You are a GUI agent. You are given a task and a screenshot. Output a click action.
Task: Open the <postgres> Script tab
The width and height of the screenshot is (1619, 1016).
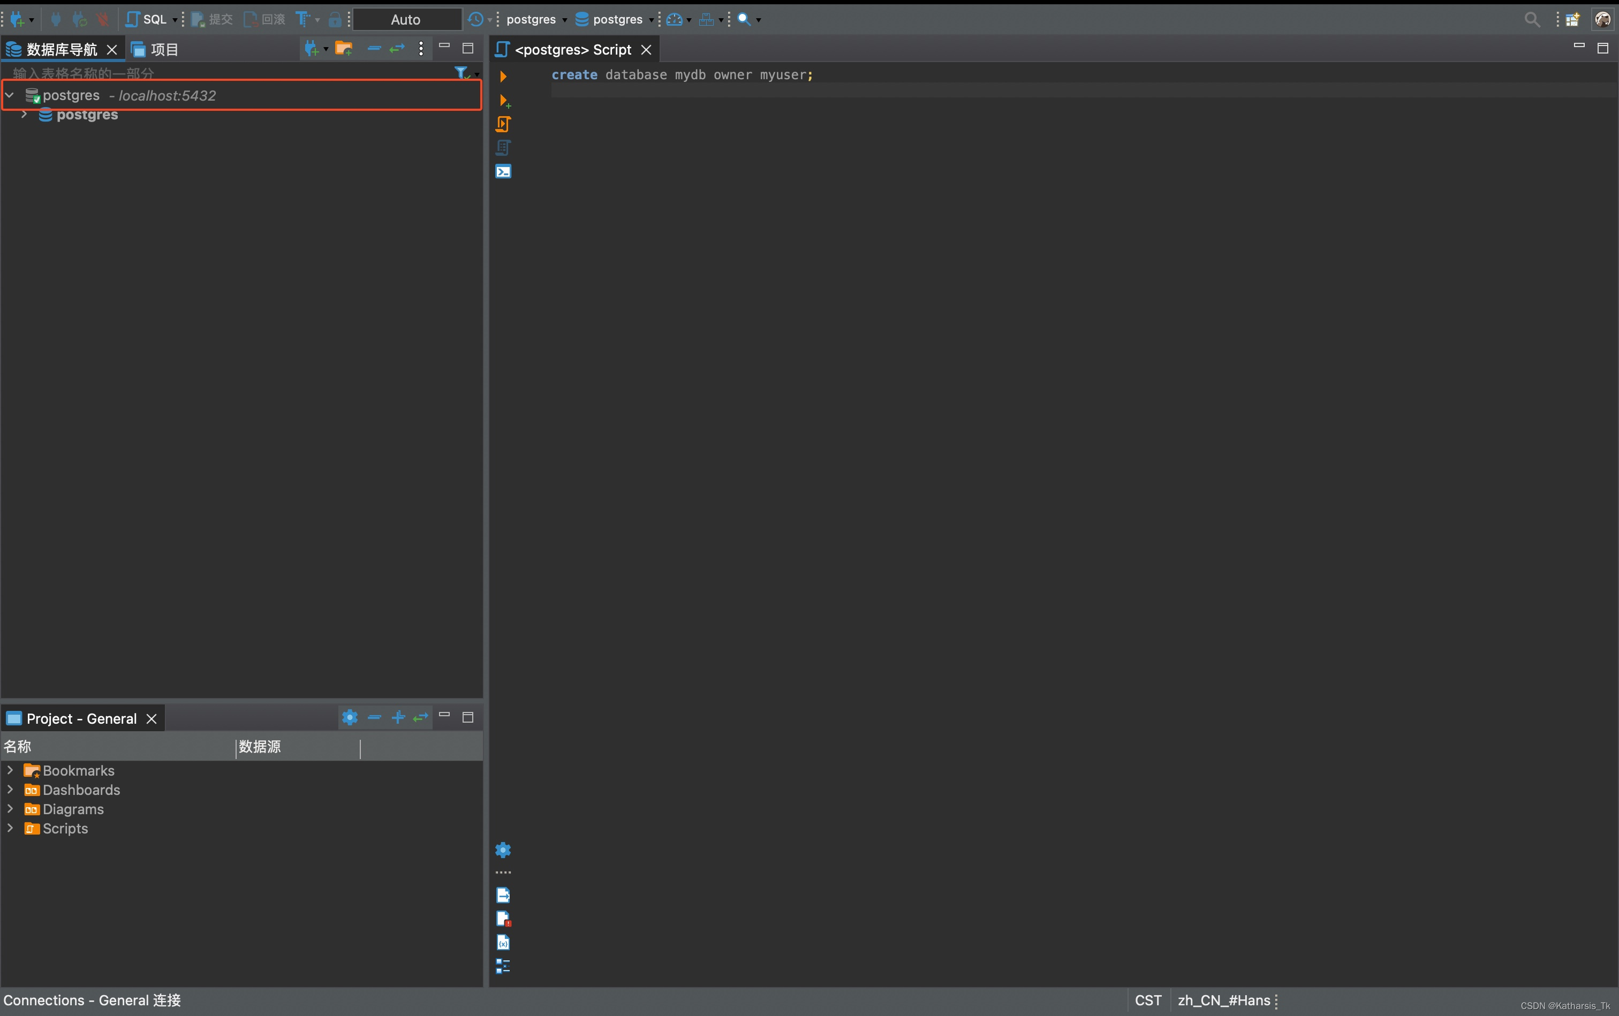[x=573, y=48]
